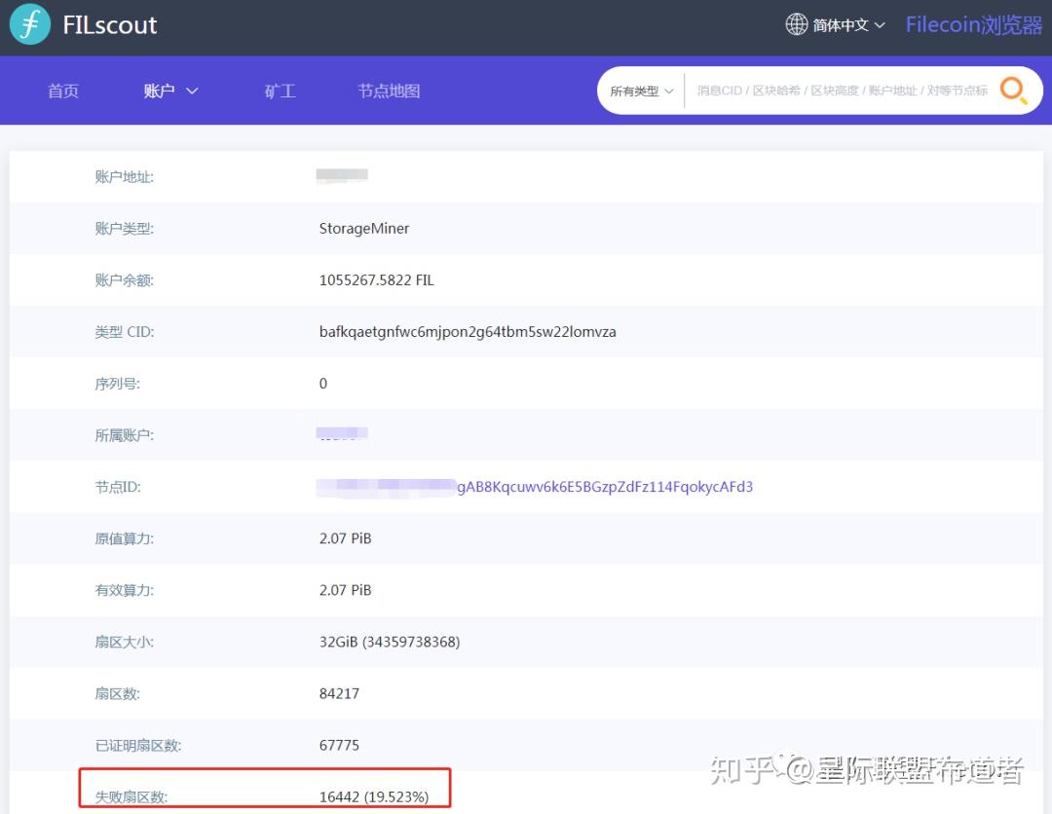The height and width of the screenshot is (814, 1052).
Task: Go to the 首页 home tab
Action: pyautogui.click(x=63, y=91)
